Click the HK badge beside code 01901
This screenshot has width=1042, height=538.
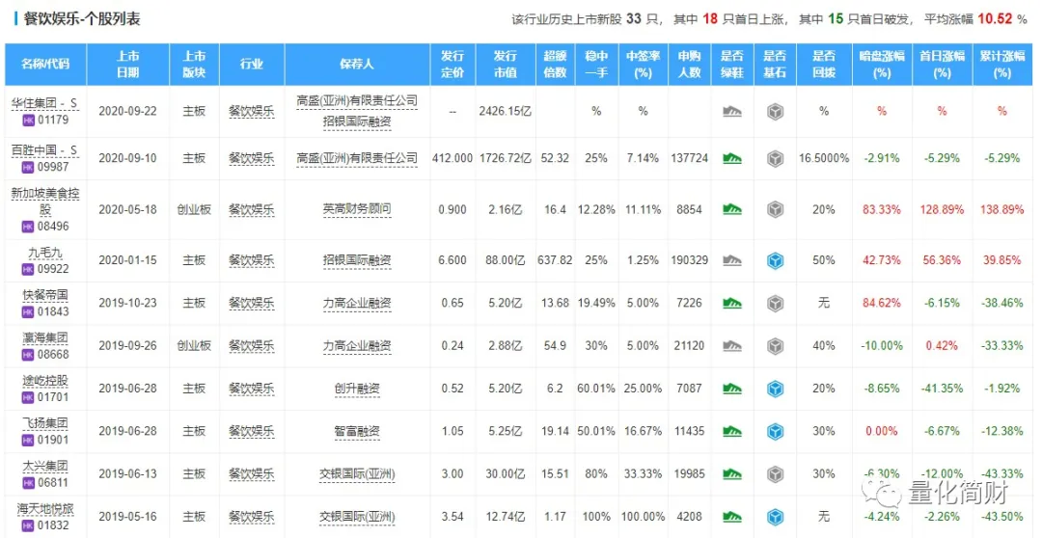pyautogui.click(x=28, y=440)
